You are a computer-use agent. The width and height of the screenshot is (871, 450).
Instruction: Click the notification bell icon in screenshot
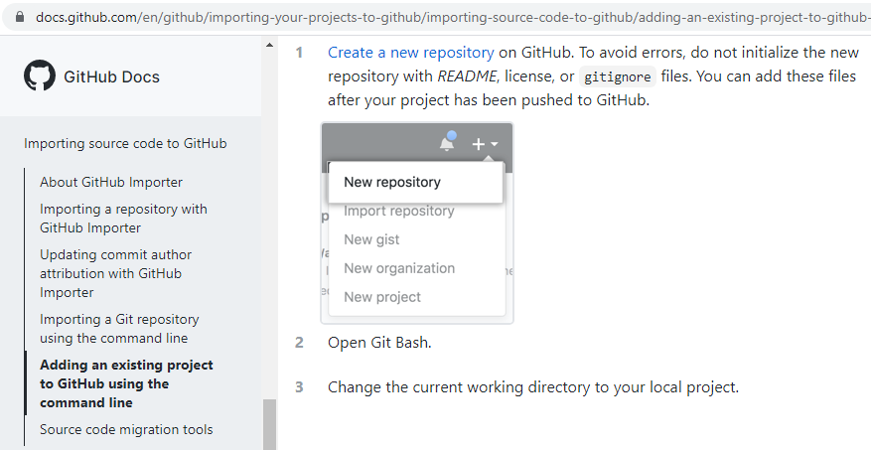coord(447,144)
